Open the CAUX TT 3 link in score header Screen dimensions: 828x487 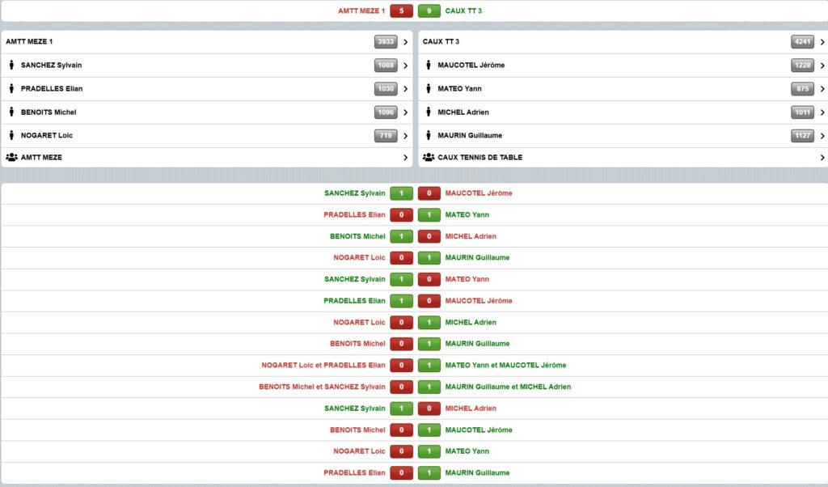463,11
